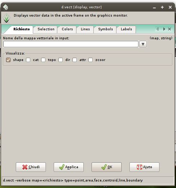Click the window menu icon in title bar

(x=5, y=7)
